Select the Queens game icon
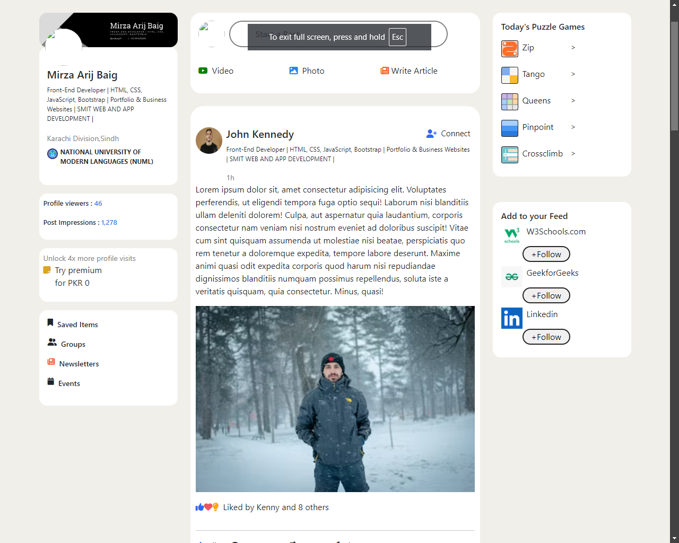 point(509,101)
